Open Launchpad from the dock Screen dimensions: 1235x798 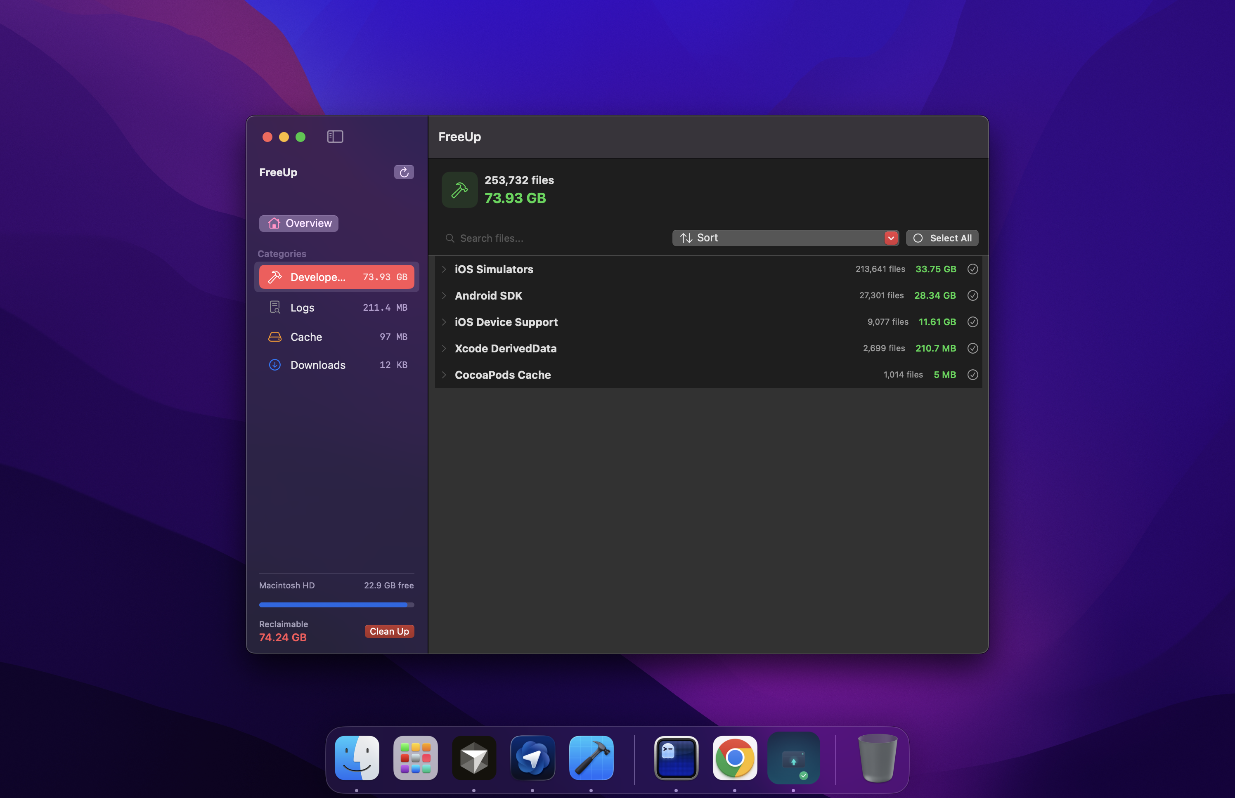415,758
